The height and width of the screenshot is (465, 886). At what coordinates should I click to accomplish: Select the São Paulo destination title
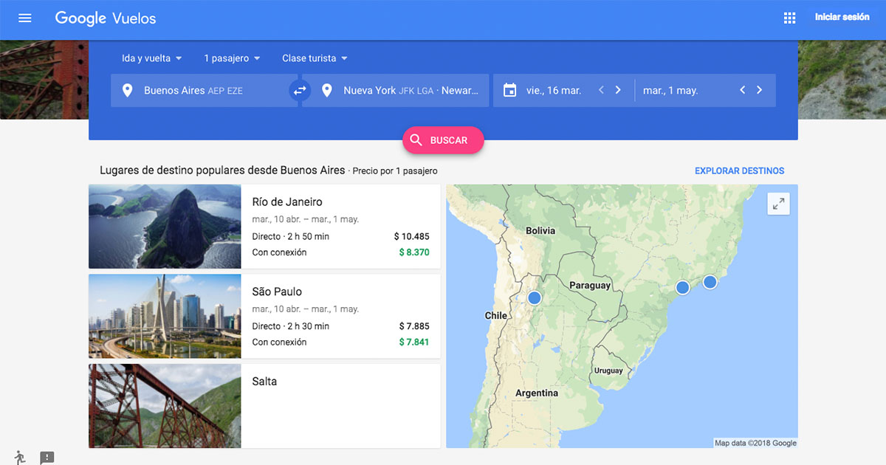pyautogui.click(x=277, y=292)
